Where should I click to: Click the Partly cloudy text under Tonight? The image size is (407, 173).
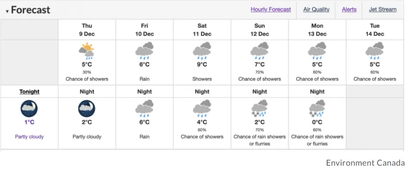29,137
